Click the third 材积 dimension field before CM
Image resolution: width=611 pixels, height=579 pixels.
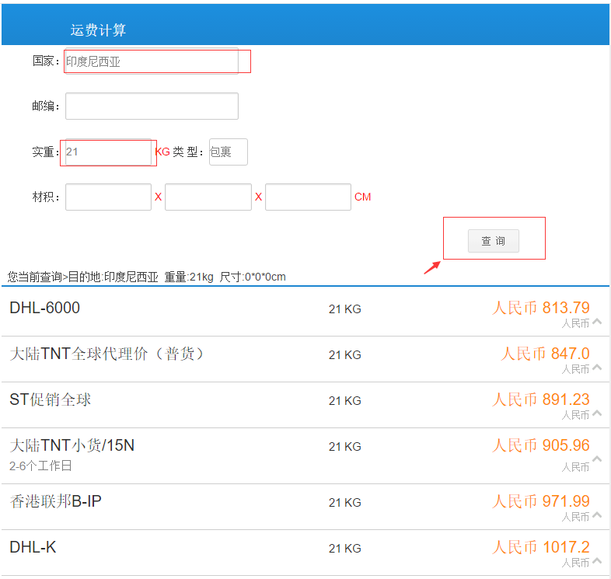pos(308,197)
